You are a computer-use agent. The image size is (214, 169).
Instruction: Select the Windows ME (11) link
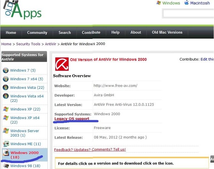click(x=26, y=144)
